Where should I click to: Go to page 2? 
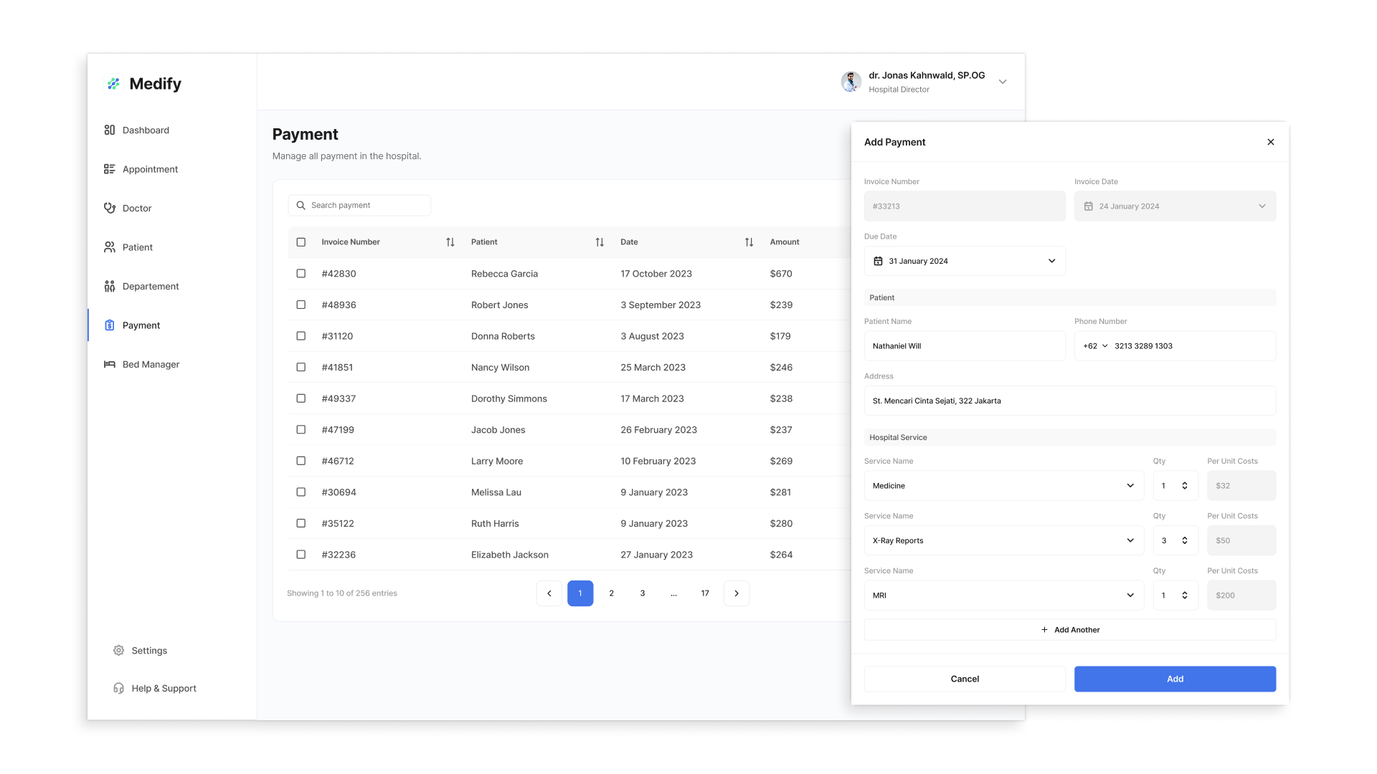point(611,593)
